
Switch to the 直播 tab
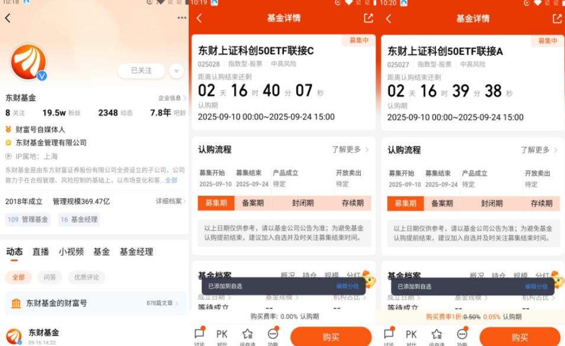click(x=40, y=252)
